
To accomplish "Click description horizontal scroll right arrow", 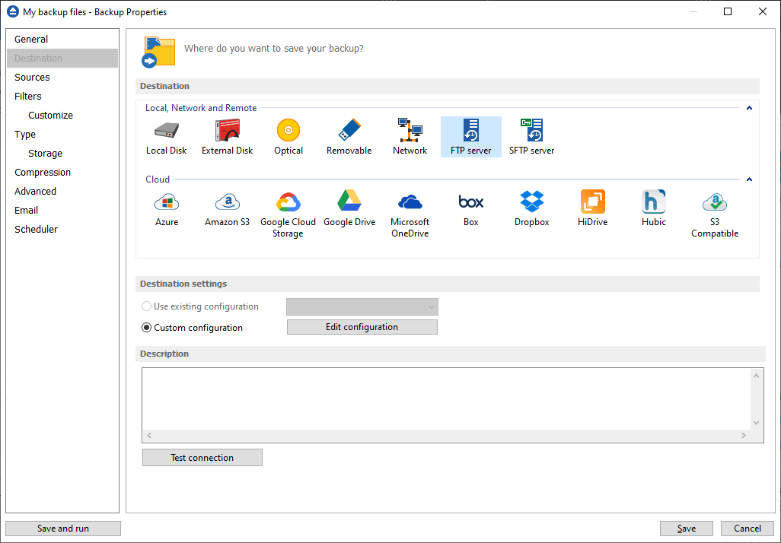I will (744, 436).
